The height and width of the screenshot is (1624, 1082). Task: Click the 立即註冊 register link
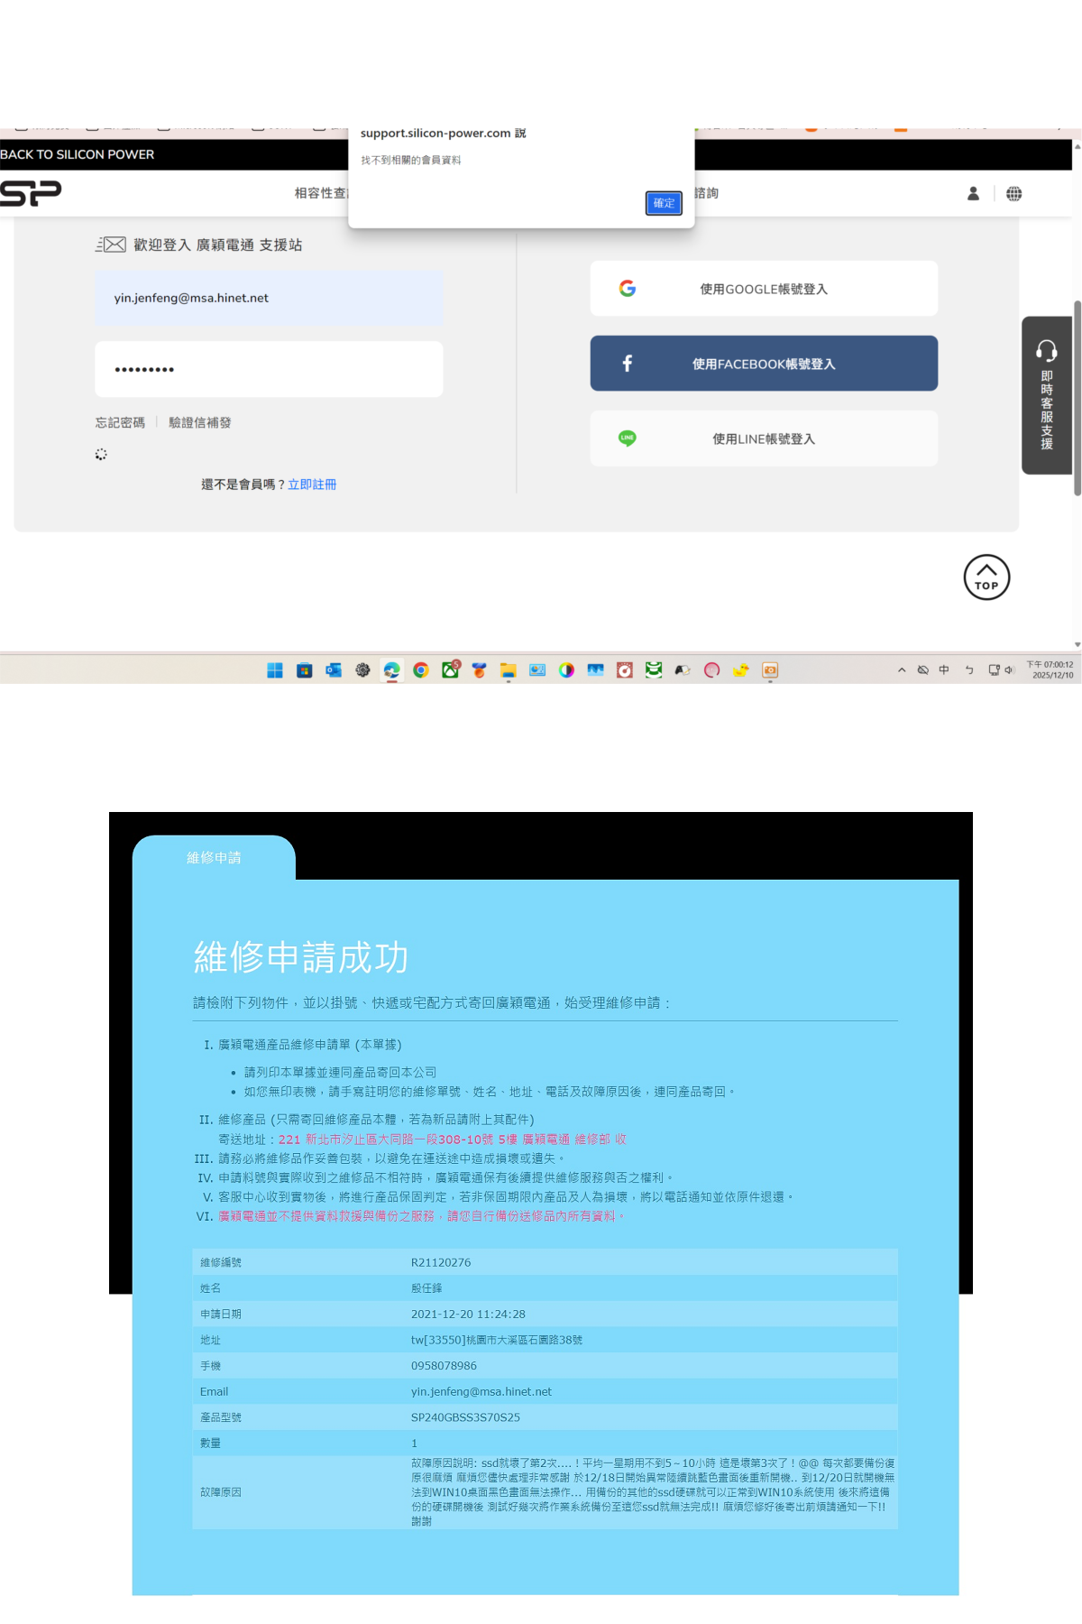click(312, 484)
